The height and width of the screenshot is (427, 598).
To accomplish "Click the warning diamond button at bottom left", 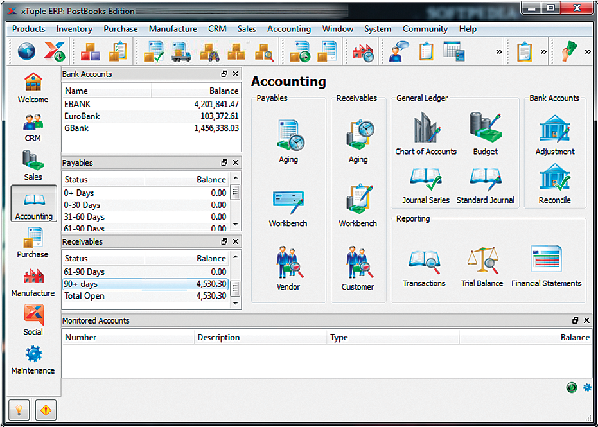I will 46,410.
